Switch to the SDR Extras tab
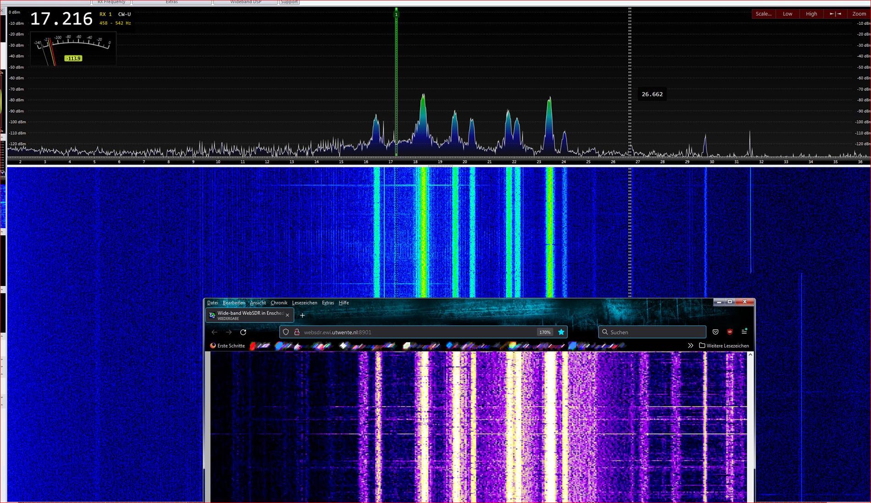 [x=172, y=2]
